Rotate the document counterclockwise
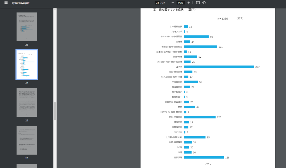The image size is (286, 168). (204, 3)
